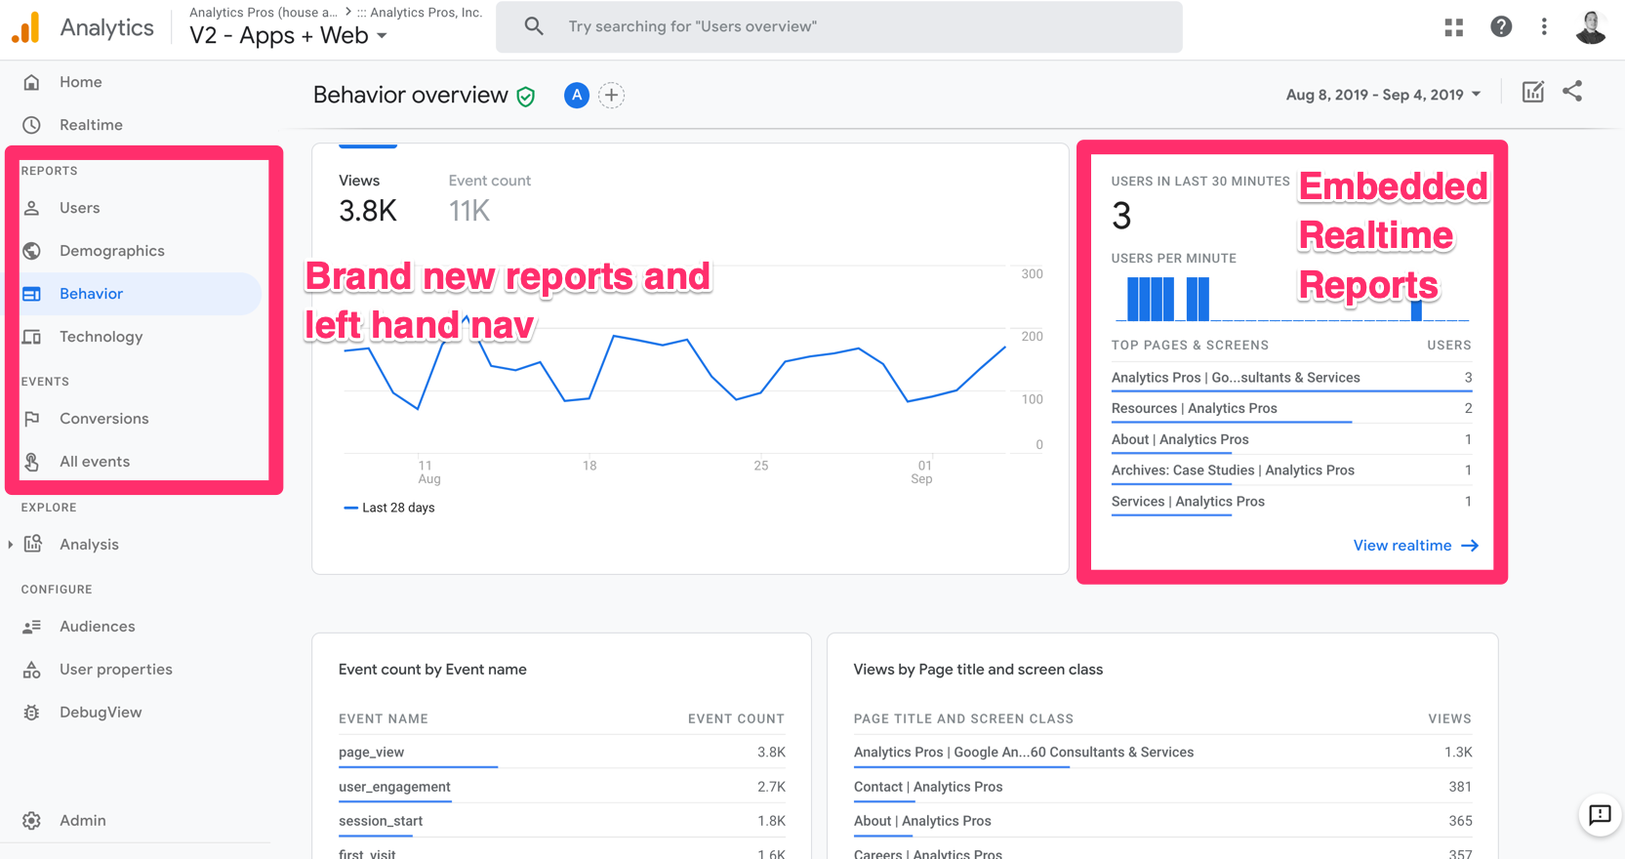Open the feedback chat icon
The width and height of the screenshot is (1625, 859).
[1600, 814]
